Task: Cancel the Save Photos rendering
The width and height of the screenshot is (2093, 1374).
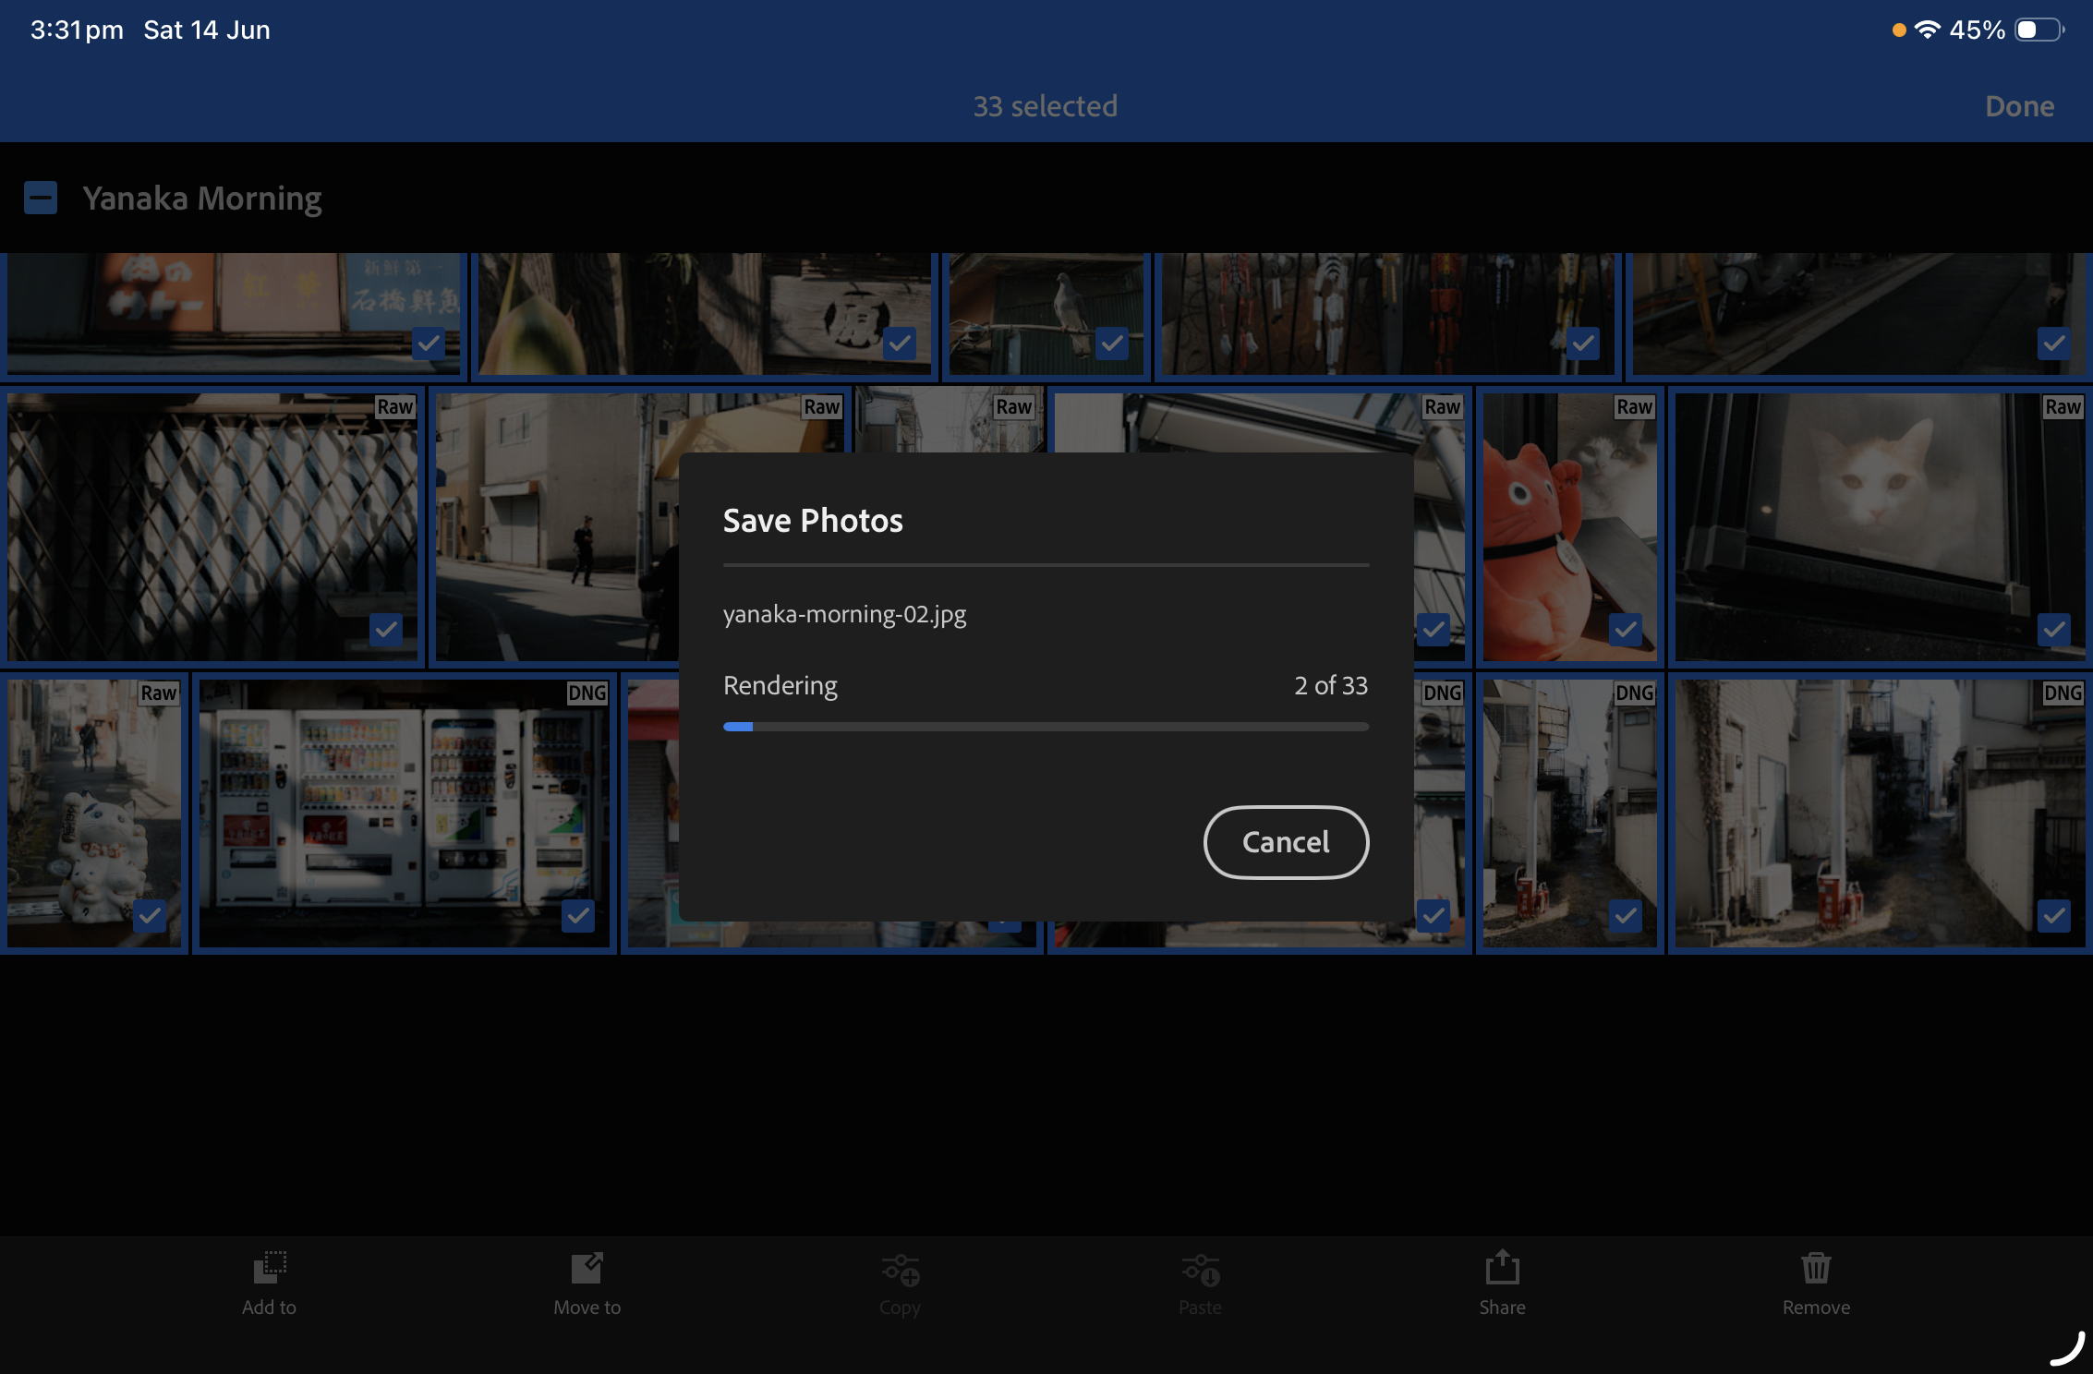Action: pos(1286,842)
